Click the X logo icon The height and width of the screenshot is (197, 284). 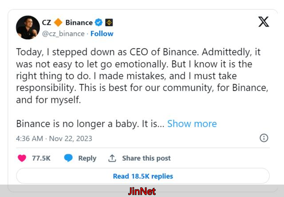(x=264, y=21)
